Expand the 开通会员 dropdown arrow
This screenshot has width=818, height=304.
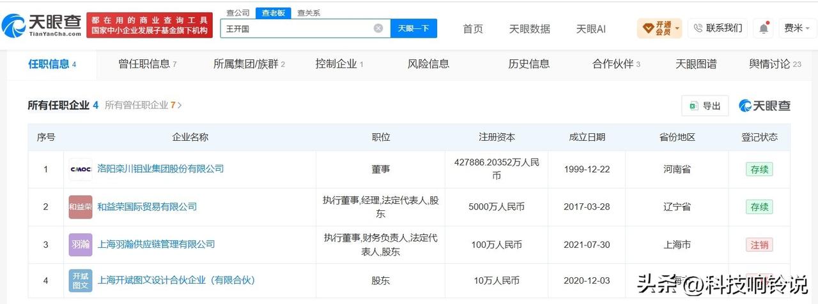pos(677,28)
